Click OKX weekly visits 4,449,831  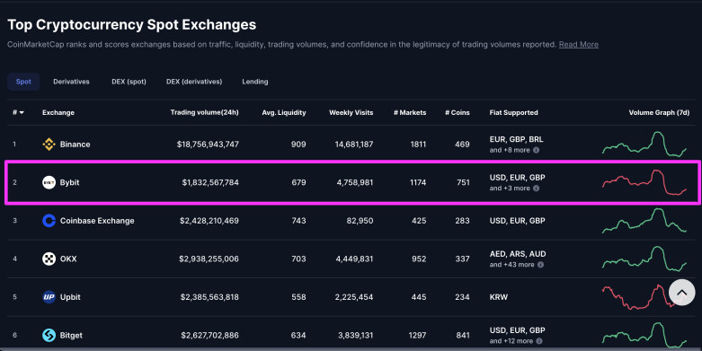pyautogui.click(x=354, y=259)
